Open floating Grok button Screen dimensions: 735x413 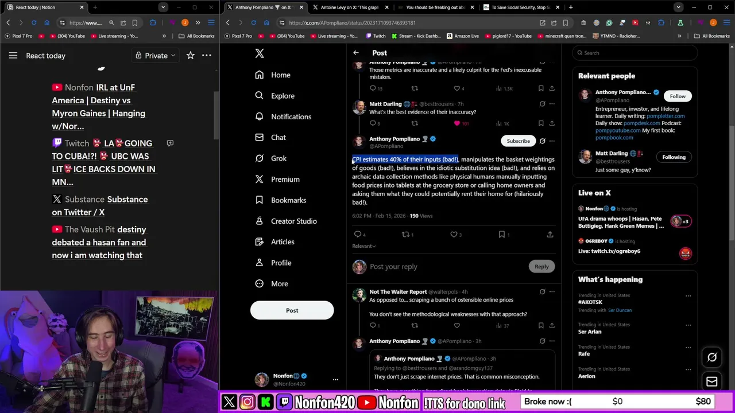pyautogui.click(x=712, y=357)
